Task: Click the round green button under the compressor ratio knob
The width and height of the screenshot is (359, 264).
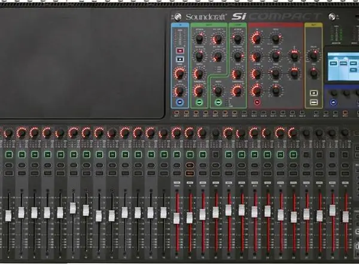Action: tap(218, 102)
